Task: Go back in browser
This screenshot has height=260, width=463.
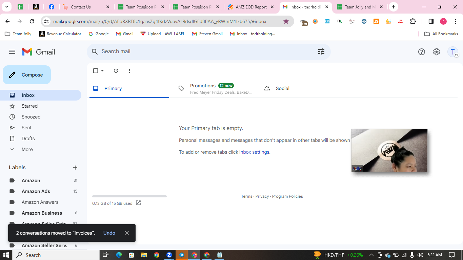Action: click(7, 21)
